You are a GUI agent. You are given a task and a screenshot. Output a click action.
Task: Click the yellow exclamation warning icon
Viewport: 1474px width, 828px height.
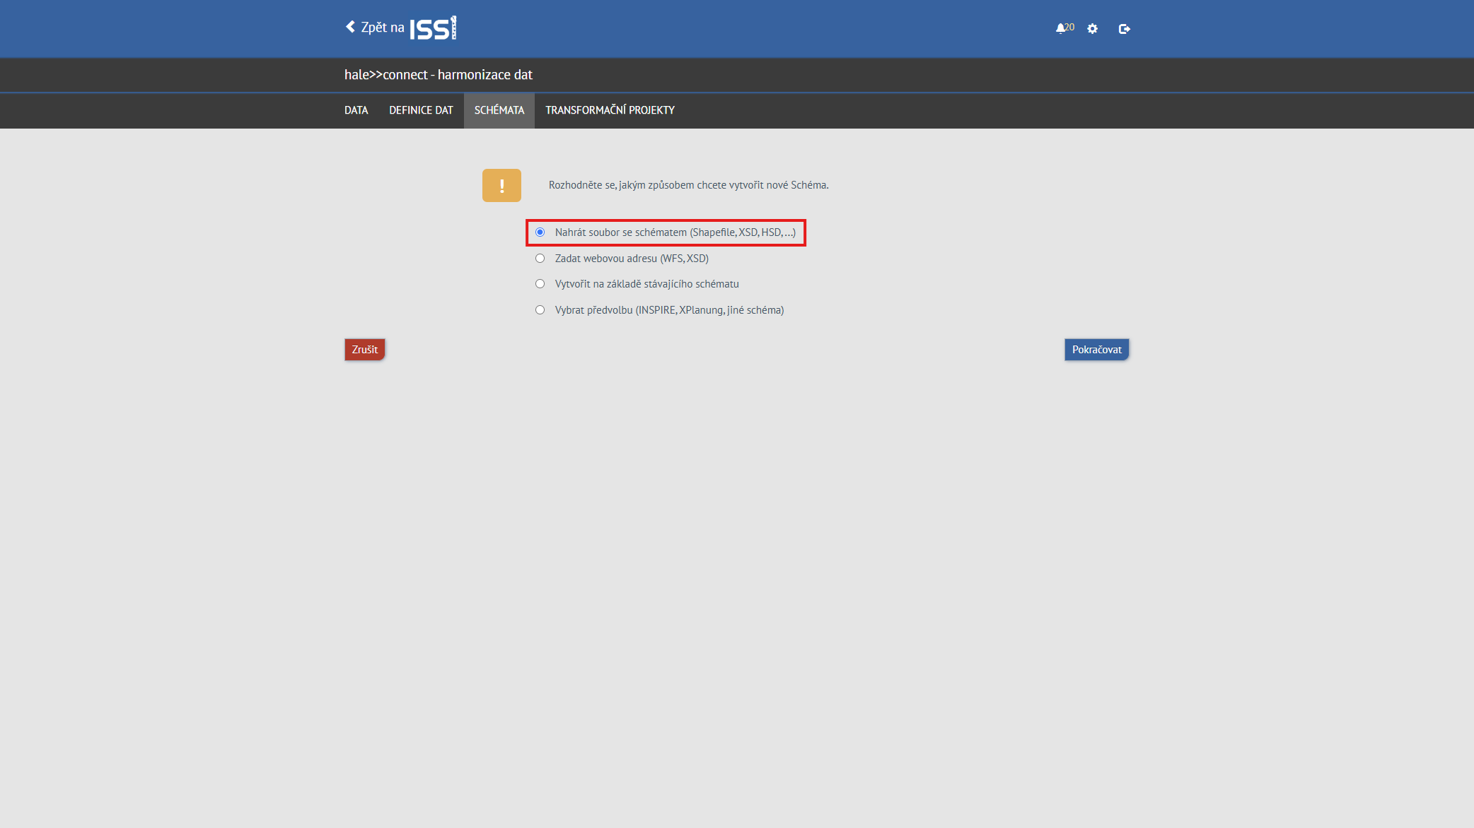tap(501, 185)
